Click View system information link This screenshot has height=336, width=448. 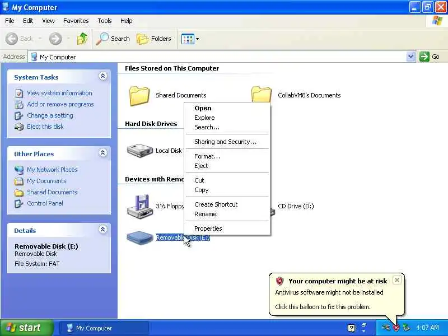click(x=59, y=93)
